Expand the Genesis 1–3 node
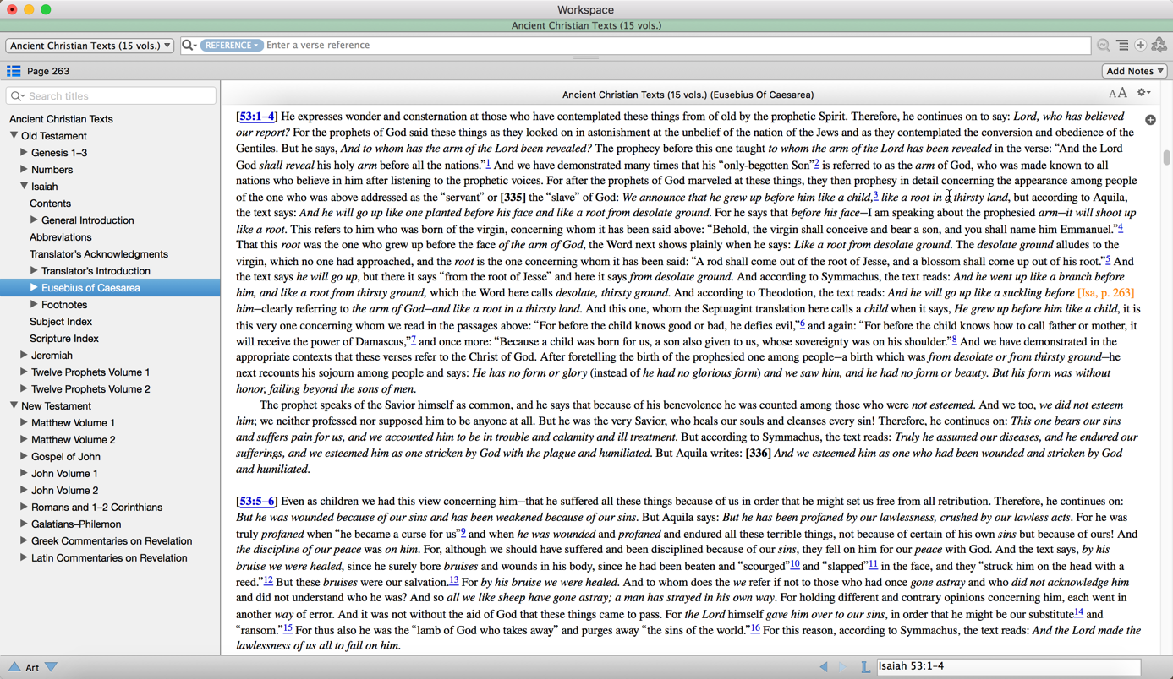 pyautogui.click(x=24, y=152)
